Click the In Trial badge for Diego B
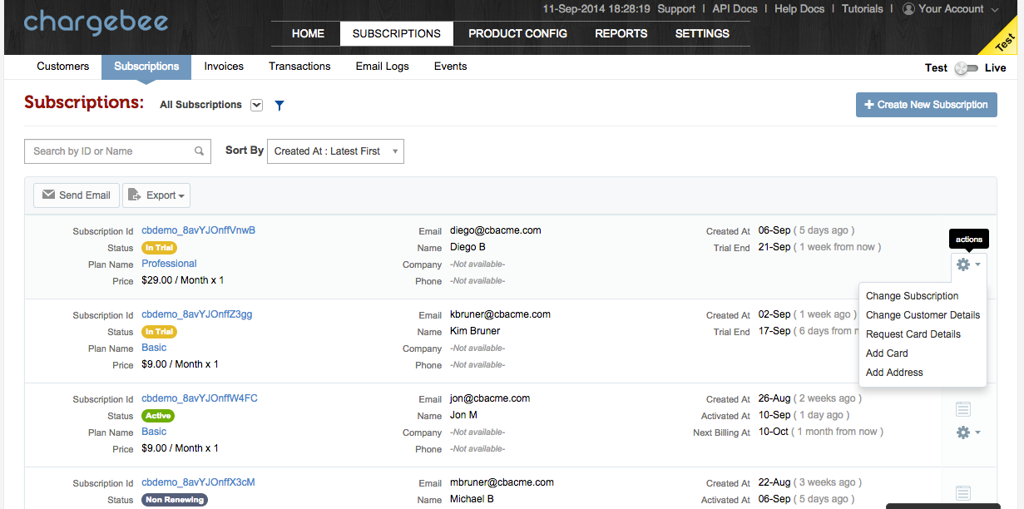 tap(159, 248)
